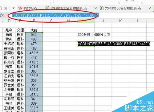Image resolution: width=154 pixels, height=112 pixels.
Task: Select the cell with name 沈聪蕊
Action: coord(9,99)
